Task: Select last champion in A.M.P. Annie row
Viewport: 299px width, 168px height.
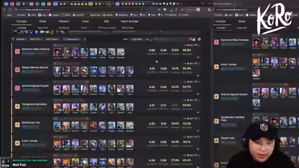Action: click(x=130, y=144)
